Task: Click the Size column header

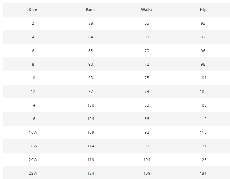Action: click(x=33, y=10)
